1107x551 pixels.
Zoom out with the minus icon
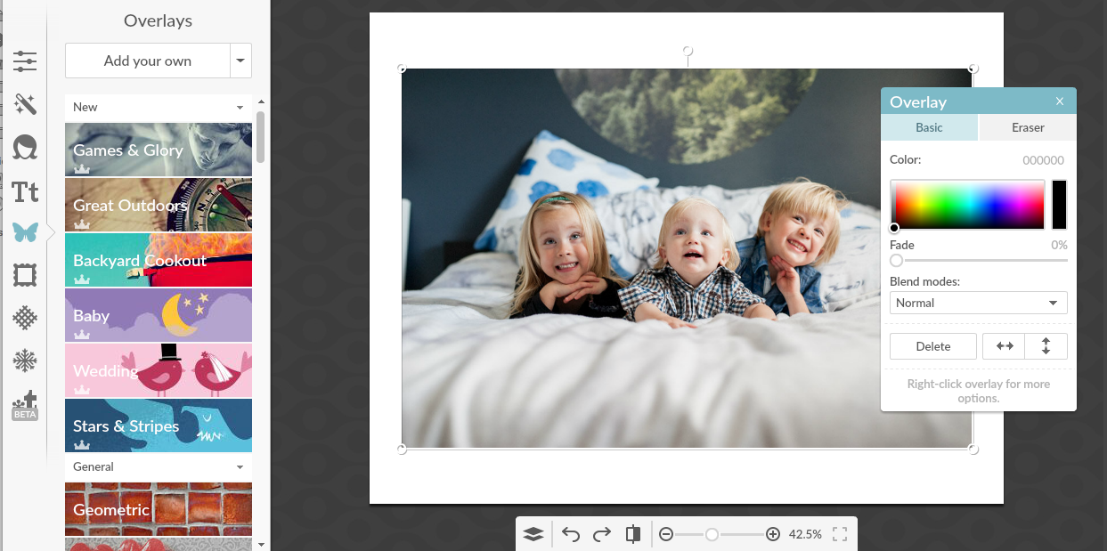[x=666, y=534]
